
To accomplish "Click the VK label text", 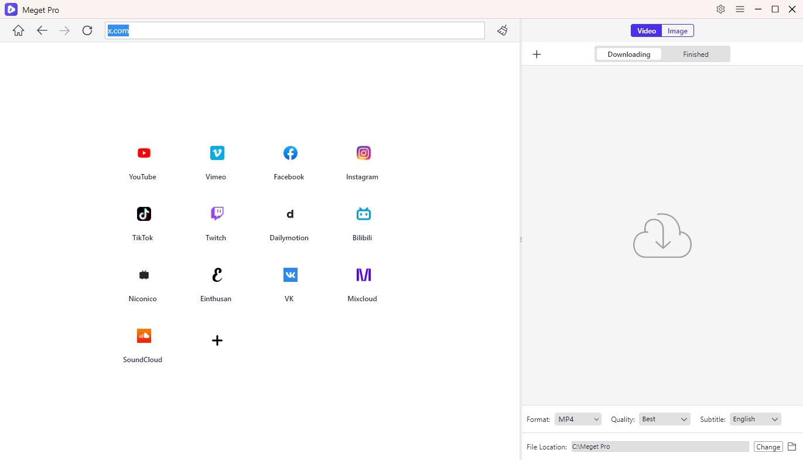I will pos(289,299).
